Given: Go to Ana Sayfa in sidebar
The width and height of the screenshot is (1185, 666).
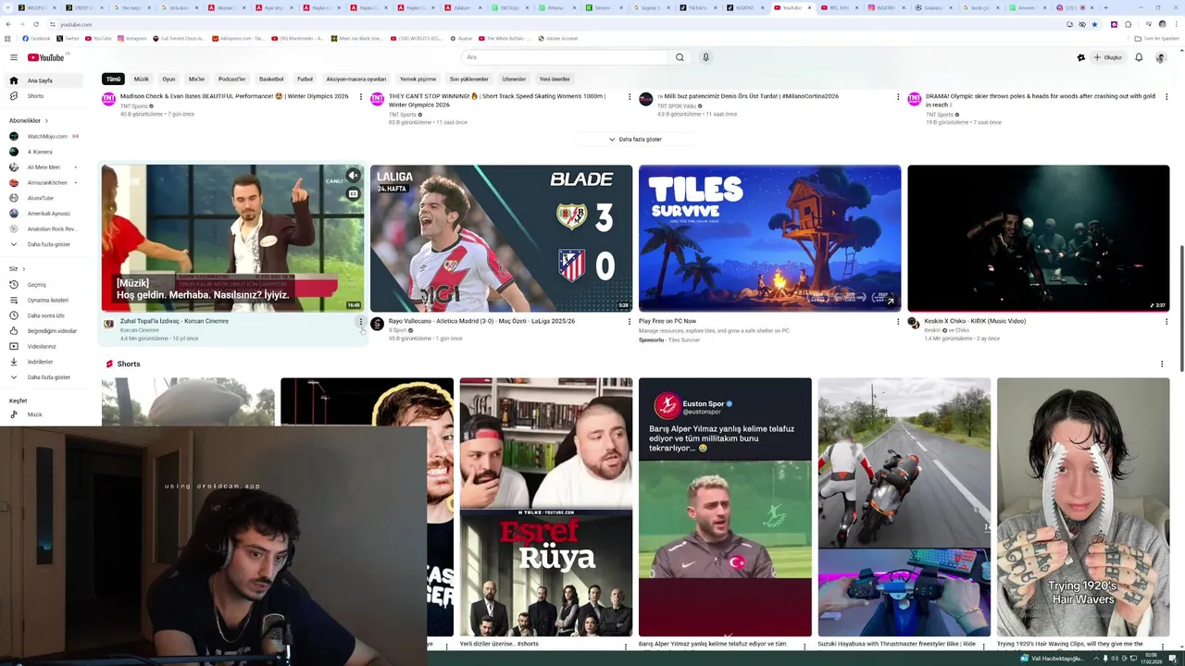Looking at the screenshot, I should [x=45, y=80].
